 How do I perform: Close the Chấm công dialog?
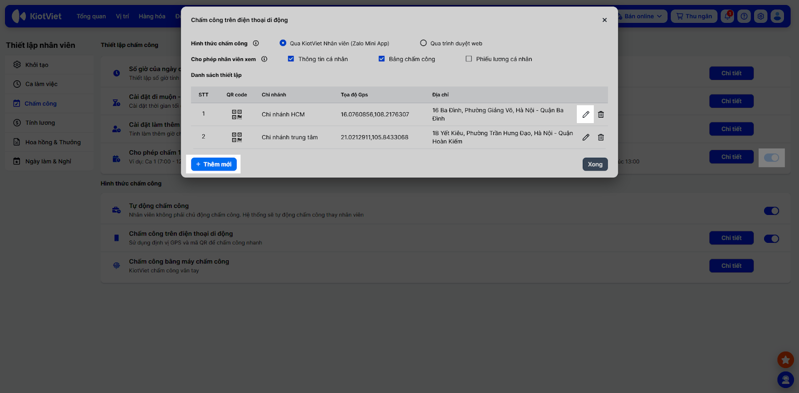tap(604, 20)
